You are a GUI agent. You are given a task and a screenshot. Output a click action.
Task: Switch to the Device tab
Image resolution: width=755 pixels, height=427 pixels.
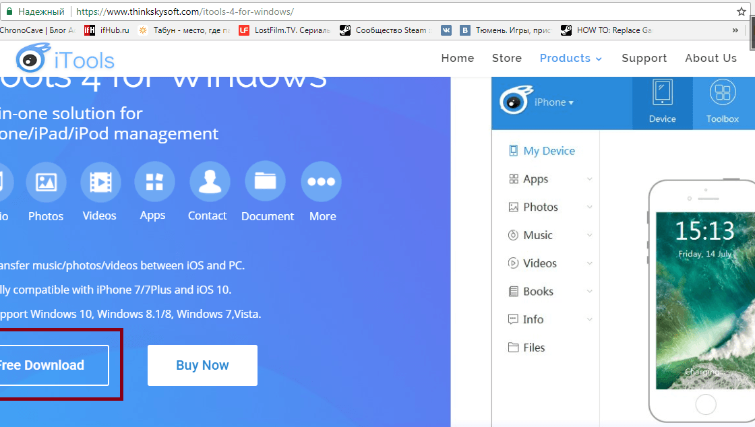coord(663,103)
